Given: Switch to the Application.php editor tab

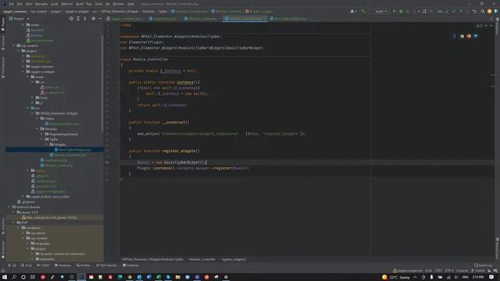Looking at the screenshot, I should [x=163, y=19].
